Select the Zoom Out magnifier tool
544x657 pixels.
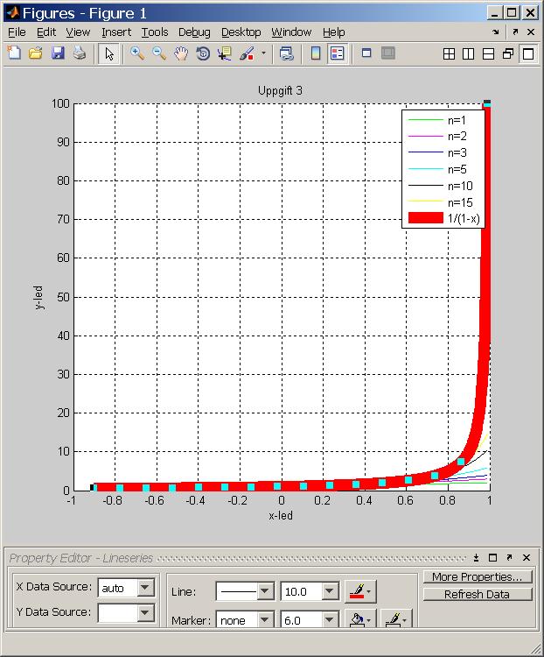159,53
